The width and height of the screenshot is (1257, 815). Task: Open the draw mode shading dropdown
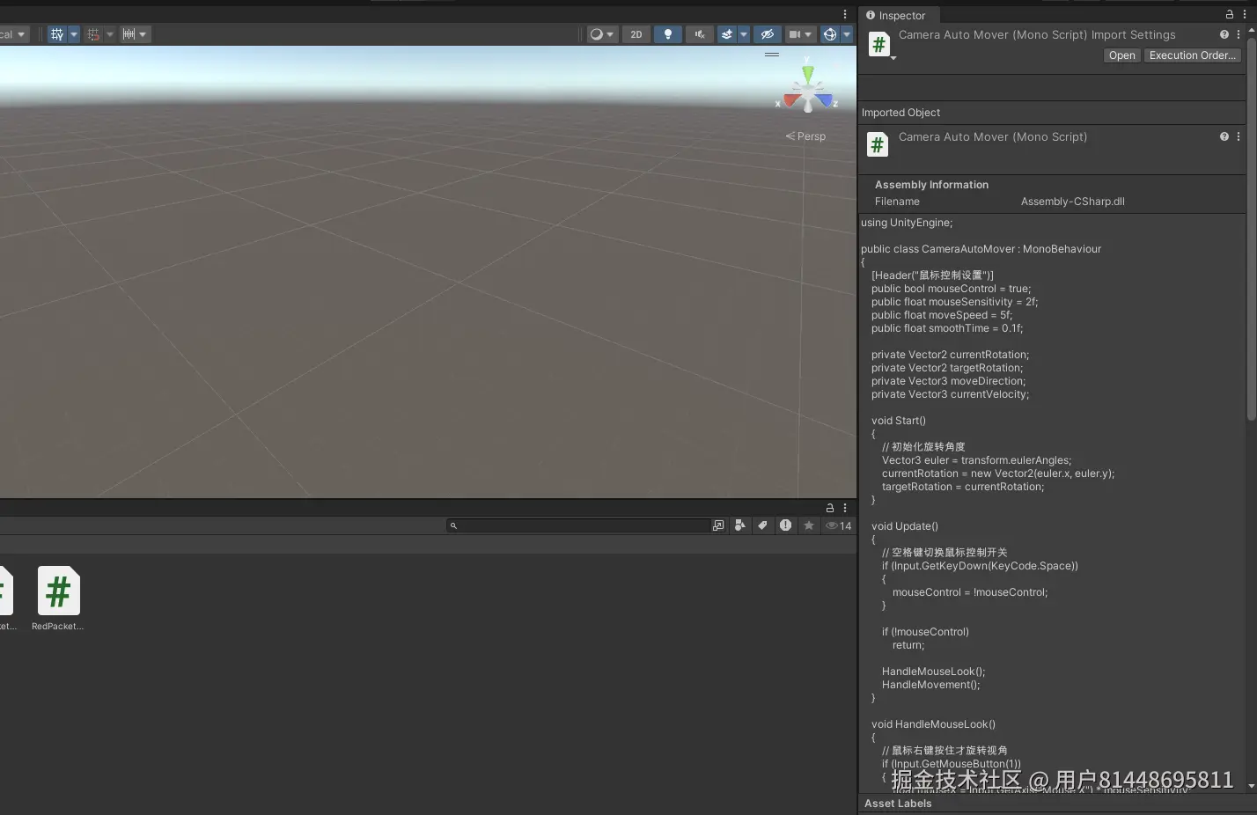(x=601, y=34)
